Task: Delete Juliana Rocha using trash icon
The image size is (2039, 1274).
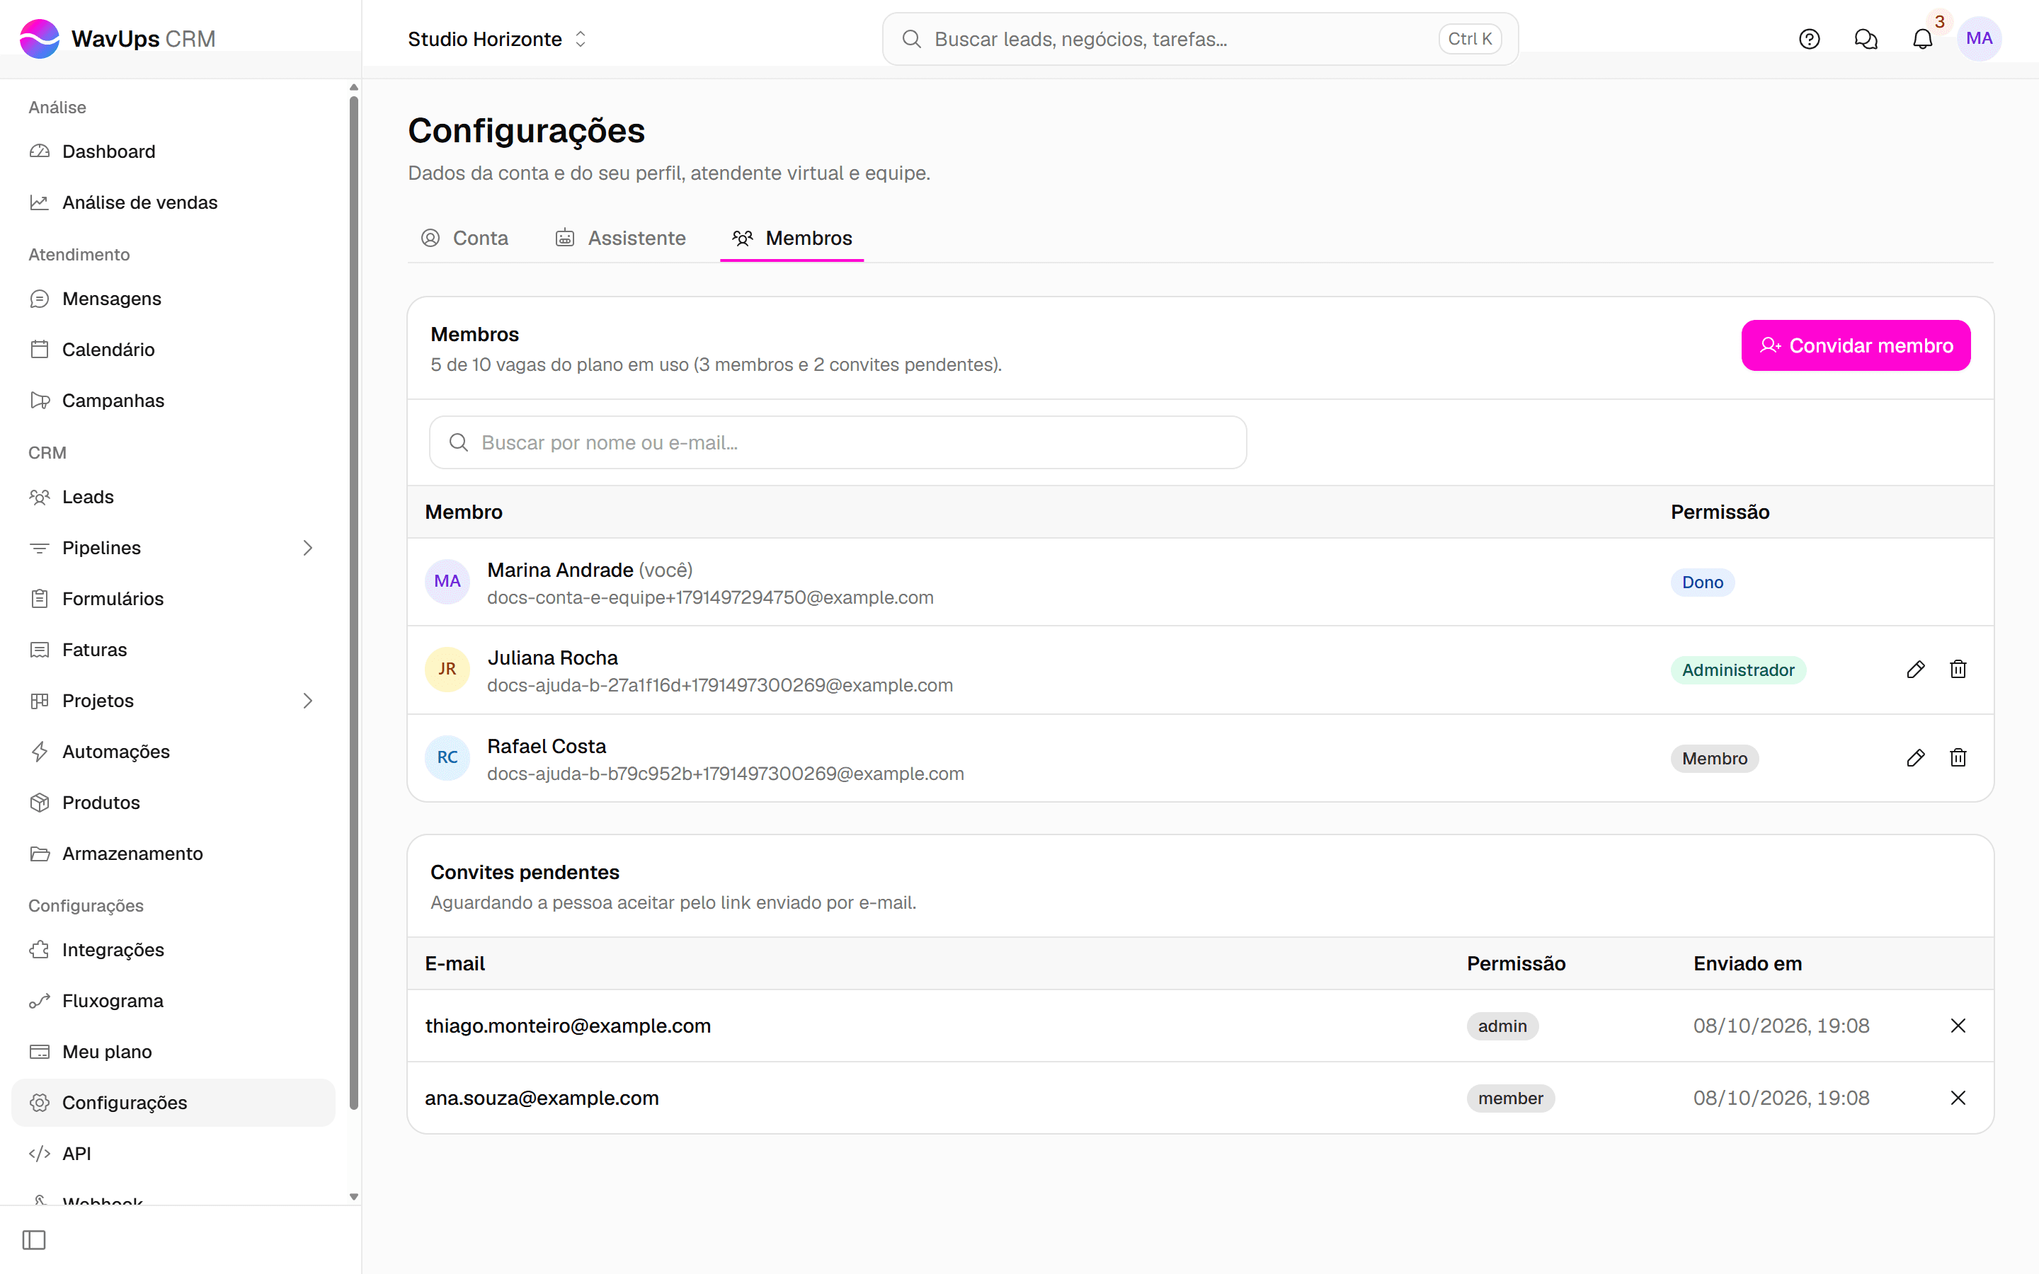Action: (x=1958, y=670)
